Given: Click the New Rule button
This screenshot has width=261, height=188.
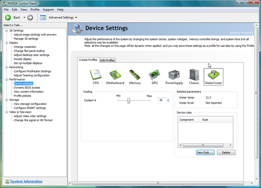Looking at the screenshot, I should (205, 153).
